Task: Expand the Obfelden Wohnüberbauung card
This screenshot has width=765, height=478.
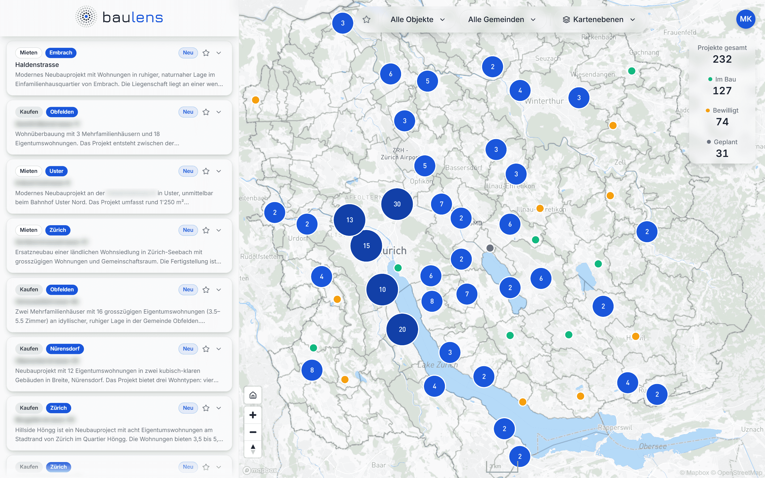Action: pos(219,112)
